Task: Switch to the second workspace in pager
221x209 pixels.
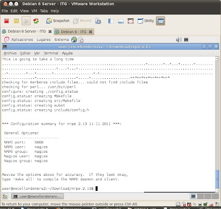Action: pos(201,196)
